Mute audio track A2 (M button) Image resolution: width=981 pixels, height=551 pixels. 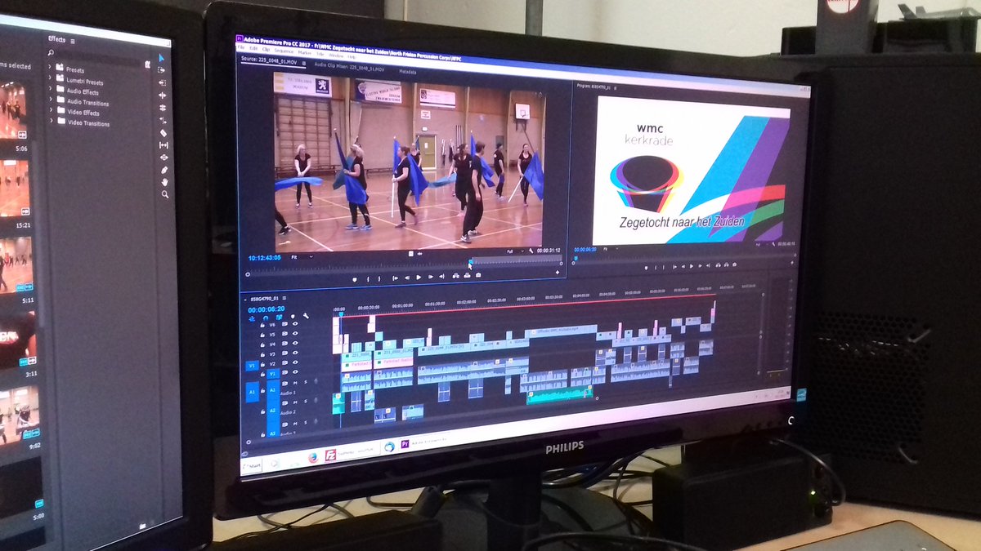pos(295,402)
